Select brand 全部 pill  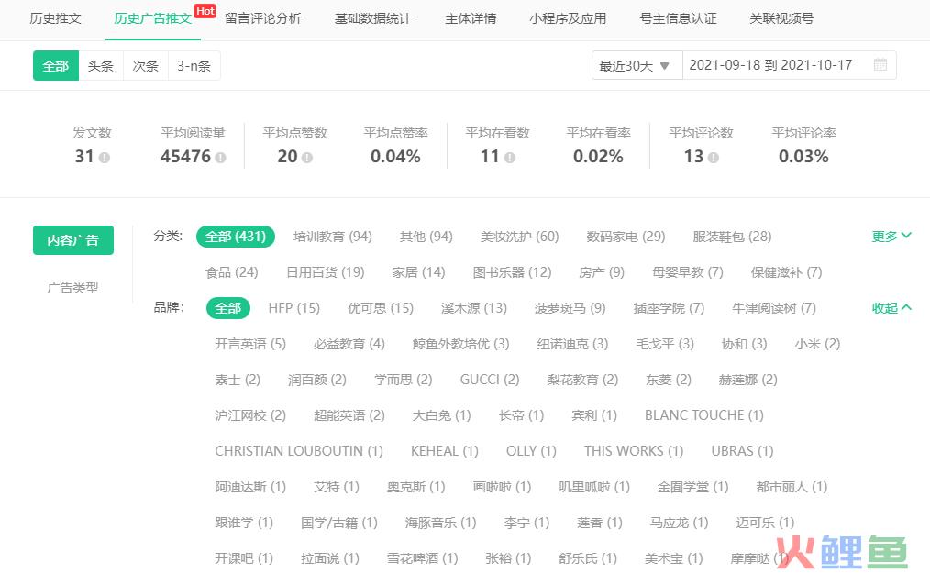(228, 308)
